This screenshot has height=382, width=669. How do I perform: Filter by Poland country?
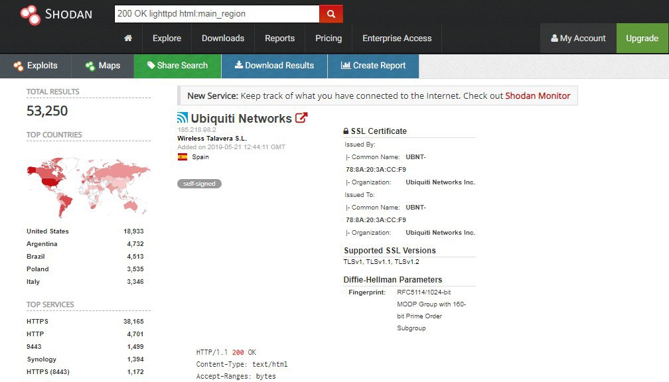[x=38, y=269]
